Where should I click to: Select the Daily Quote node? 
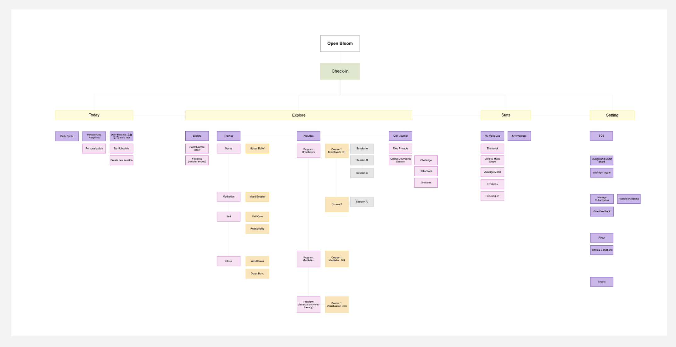(67, 136)
